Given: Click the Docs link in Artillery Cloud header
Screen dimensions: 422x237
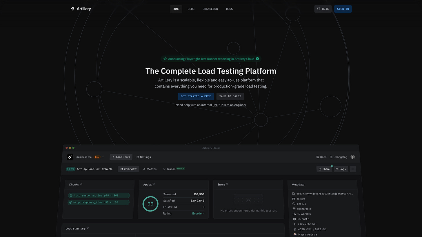Looking at the screenshot, I should click(321, 157).
